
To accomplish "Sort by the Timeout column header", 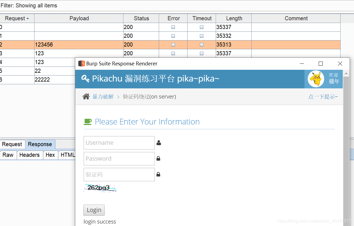I will [202, 18].
